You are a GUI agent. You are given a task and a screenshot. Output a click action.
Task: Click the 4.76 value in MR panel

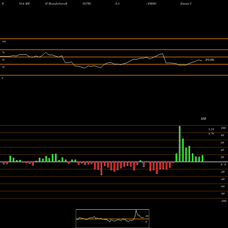pyautogui.click(x=211, y=134)
